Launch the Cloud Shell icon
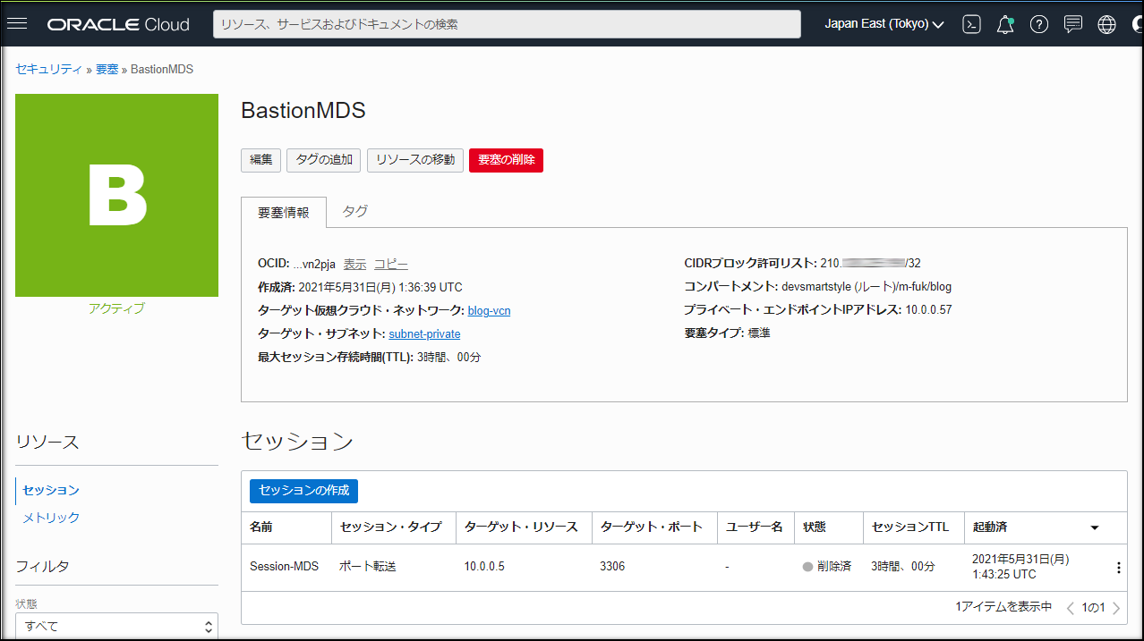Viewport: 1144px width, 641px height. coord(971,24)
